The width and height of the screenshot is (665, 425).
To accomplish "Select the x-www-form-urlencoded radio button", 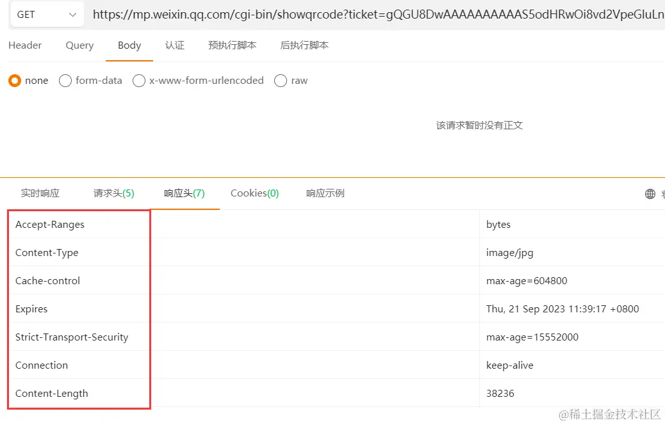I will pos(138,81).
